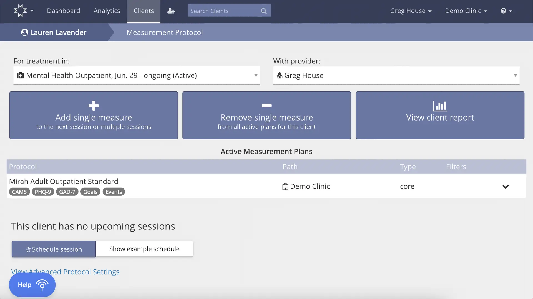
Task: Click the search magnifier icon
Action: (x=263, y=11)
